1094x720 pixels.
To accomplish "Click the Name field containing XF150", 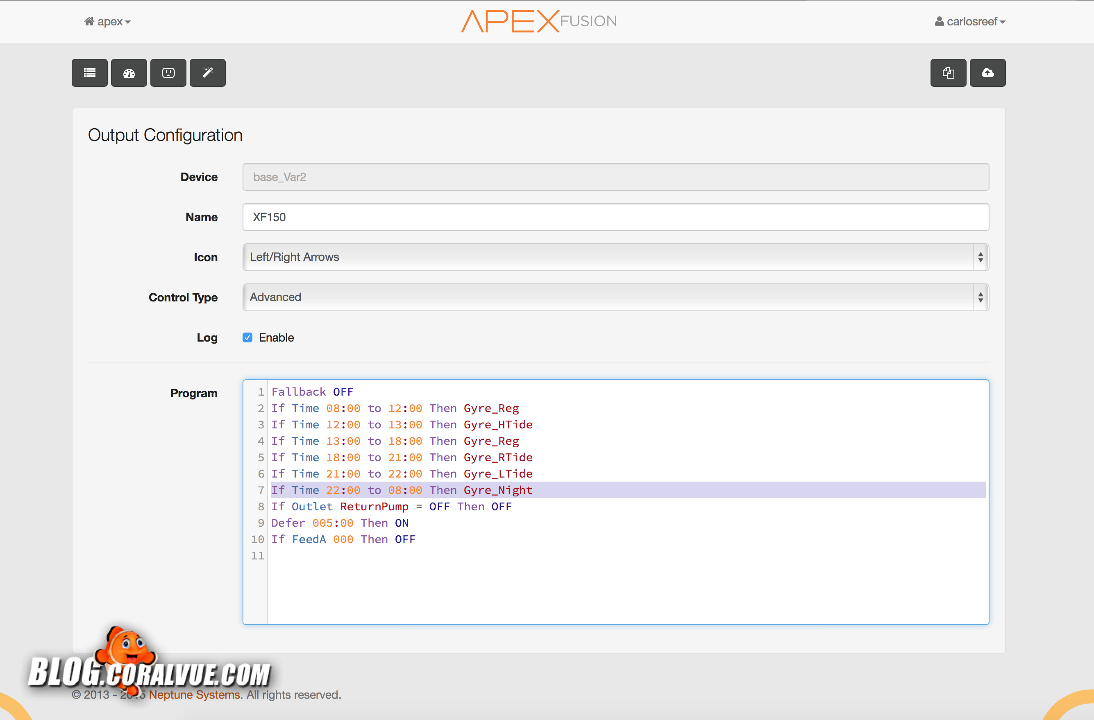I will pos(615,217).
